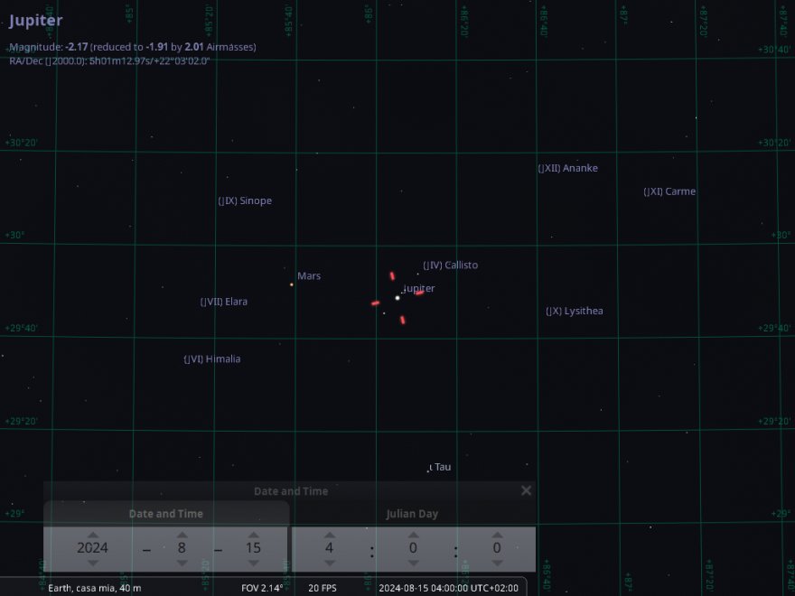Select planet Mars in the sky
The height and width of the screenshot is (596, 795).
click(x=292, y=284)
